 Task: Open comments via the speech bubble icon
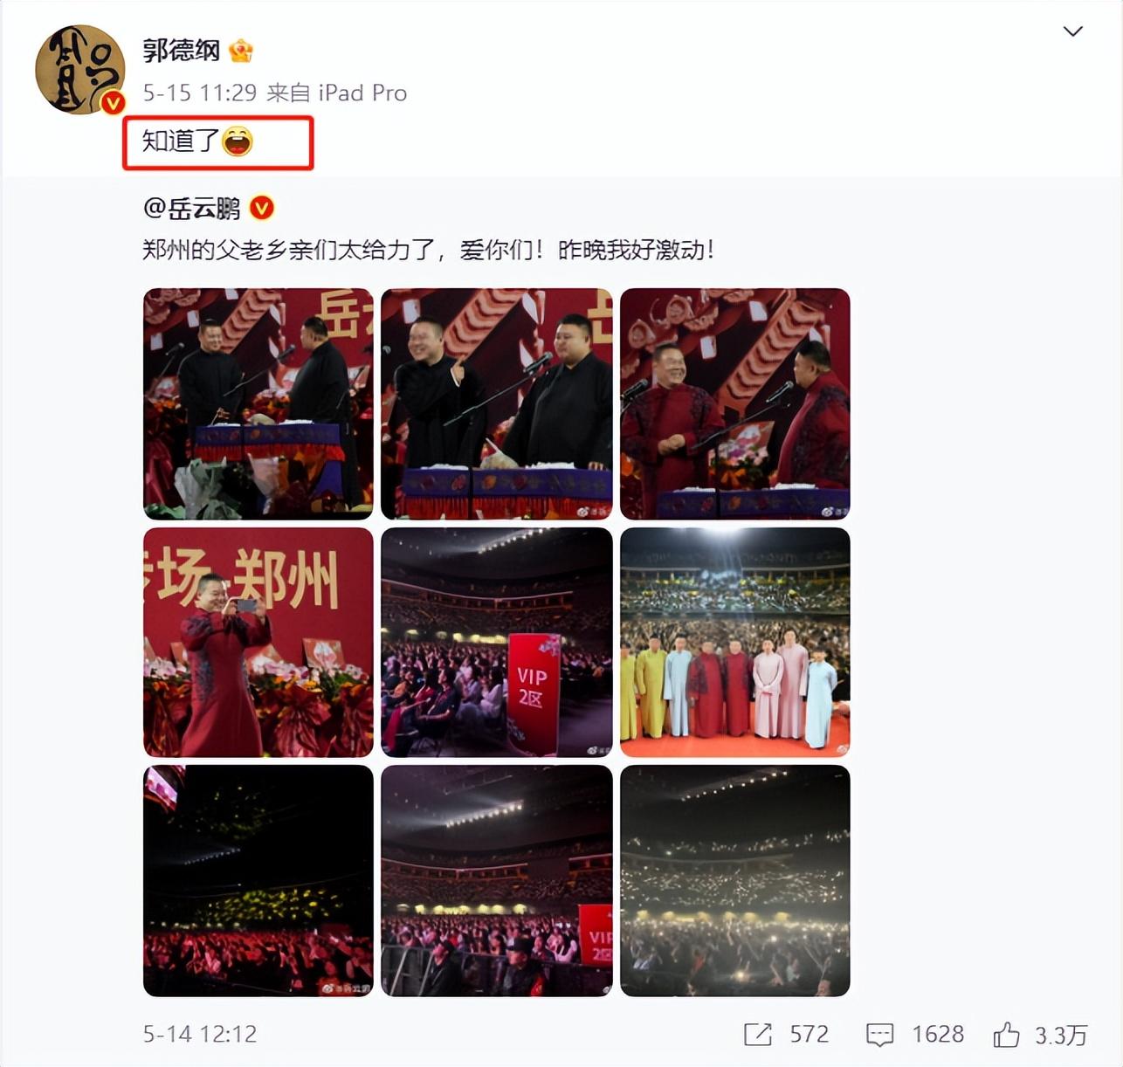click(x=879, y=1036)
